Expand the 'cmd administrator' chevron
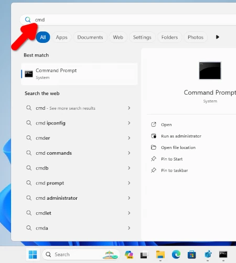 point(129,198)
